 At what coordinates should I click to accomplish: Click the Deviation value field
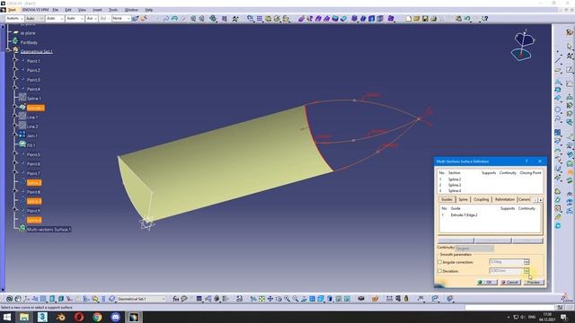(x=507, y=271)
